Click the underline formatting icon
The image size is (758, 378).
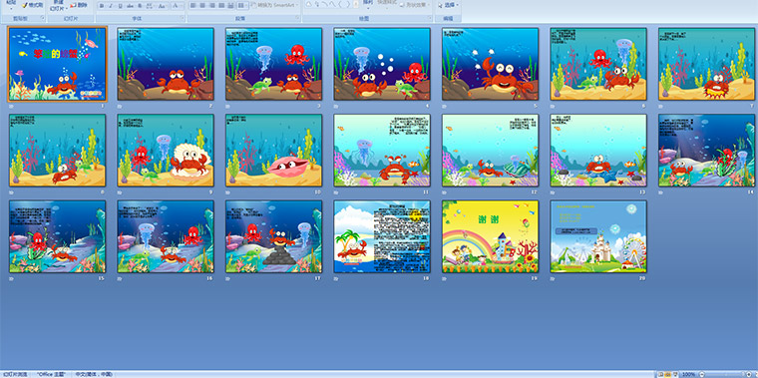pos(121,6)
